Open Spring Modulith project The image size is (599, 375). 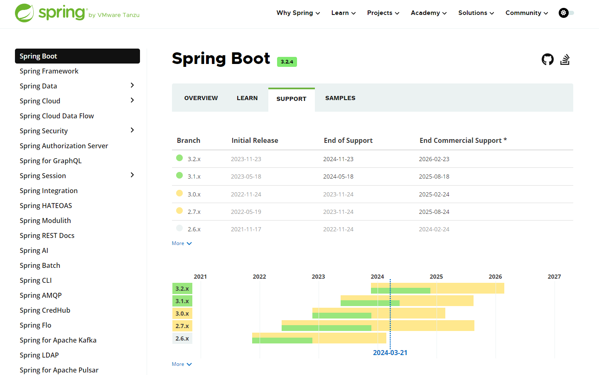click(45, 221)
